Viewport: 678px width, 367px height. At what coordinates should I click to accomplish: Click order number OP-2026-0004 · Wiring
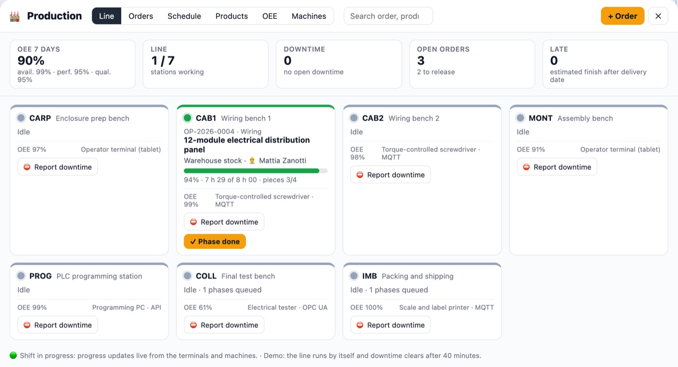(x=223, y=131)
